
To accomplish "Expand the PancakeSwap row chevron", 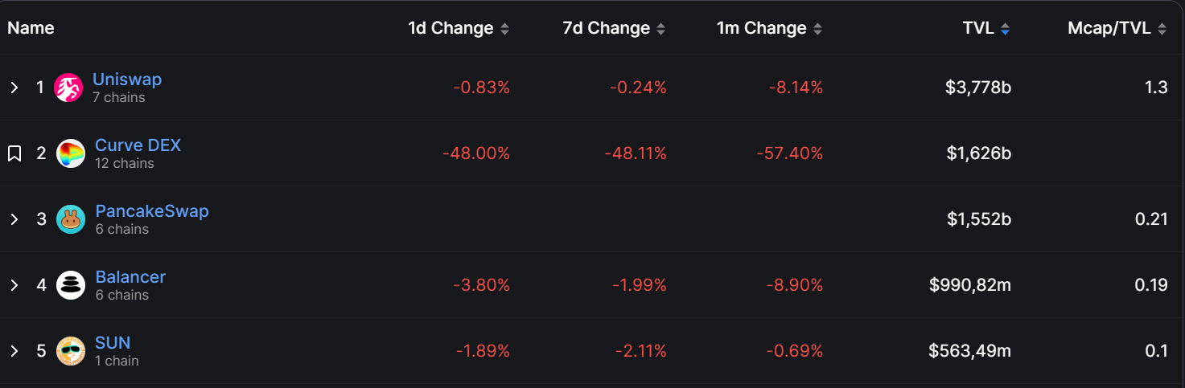I will [14, 219].
